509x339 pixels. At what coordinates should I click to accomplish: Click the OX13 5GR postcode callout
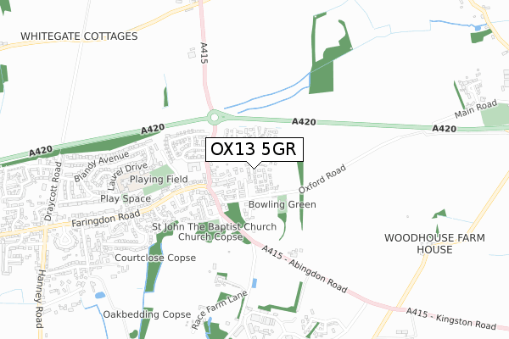(255, 149)
